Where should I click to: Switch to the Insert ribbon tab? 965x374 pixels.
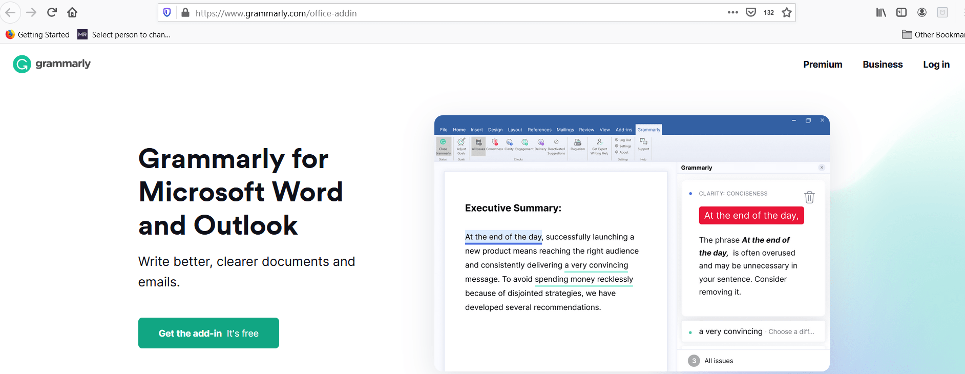[x=477, y=130]
